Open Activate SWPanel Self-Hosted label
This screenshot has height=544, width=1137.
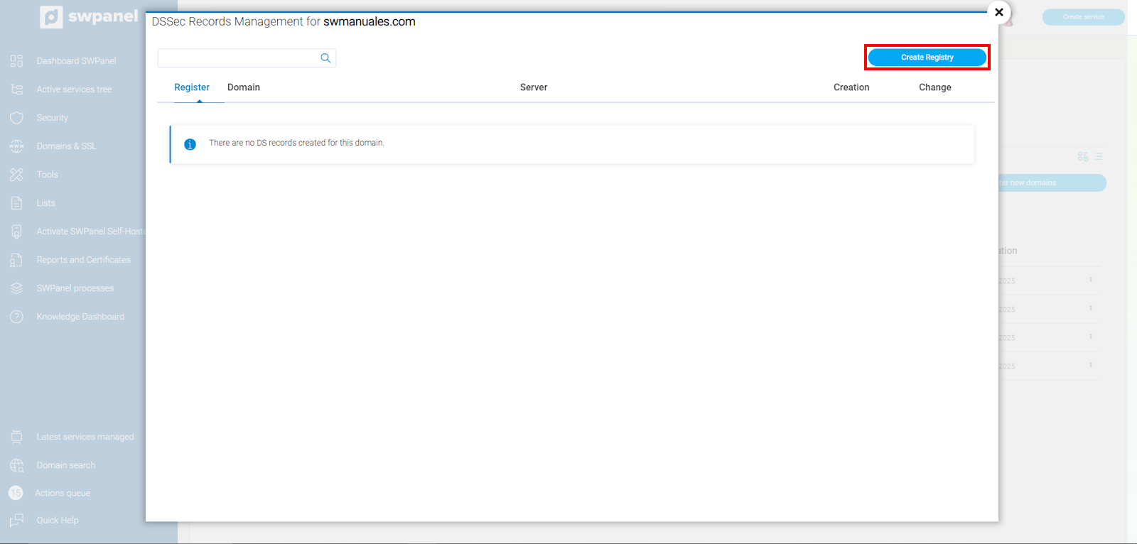coord(91,232)
